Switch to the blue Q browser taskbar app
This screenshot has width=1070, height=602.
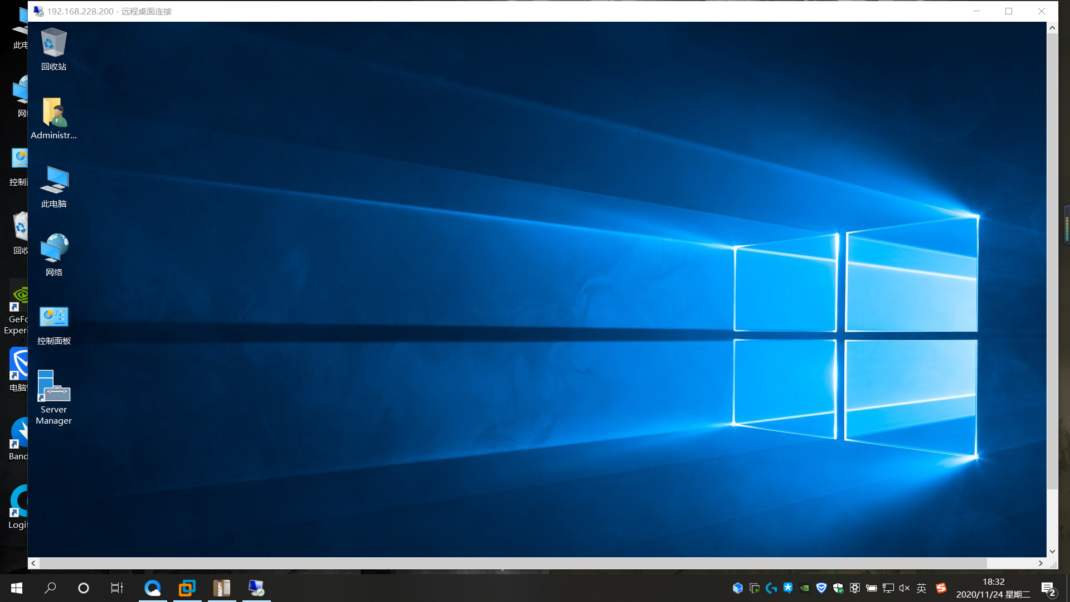tap(153, 588)
